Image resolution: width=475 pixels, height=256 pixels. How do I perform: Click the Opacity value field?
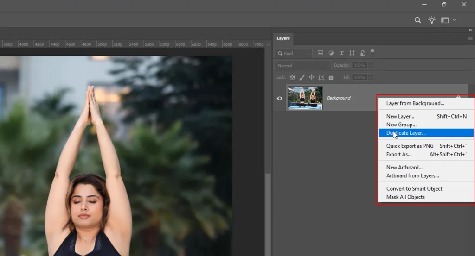click(x=359, y=65)
